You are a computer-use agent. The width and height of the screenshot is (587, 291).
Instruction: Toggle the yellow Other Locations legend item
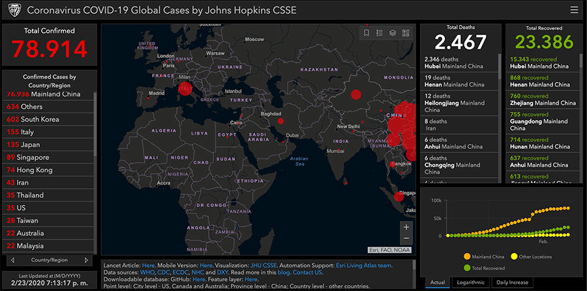pos(531,256)
